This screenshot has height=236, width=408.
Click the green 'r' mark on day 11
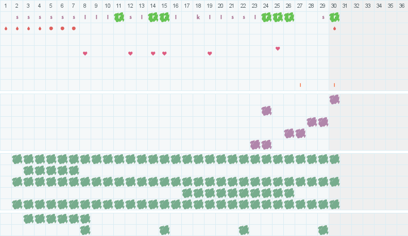(119, 17)
